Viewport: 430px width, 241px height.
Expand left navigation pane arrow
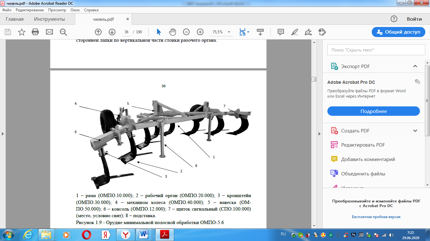3,134
